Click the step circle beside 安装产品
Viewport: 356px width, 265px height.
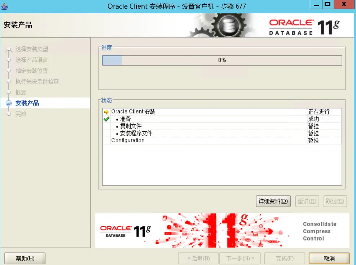(9, 103)
